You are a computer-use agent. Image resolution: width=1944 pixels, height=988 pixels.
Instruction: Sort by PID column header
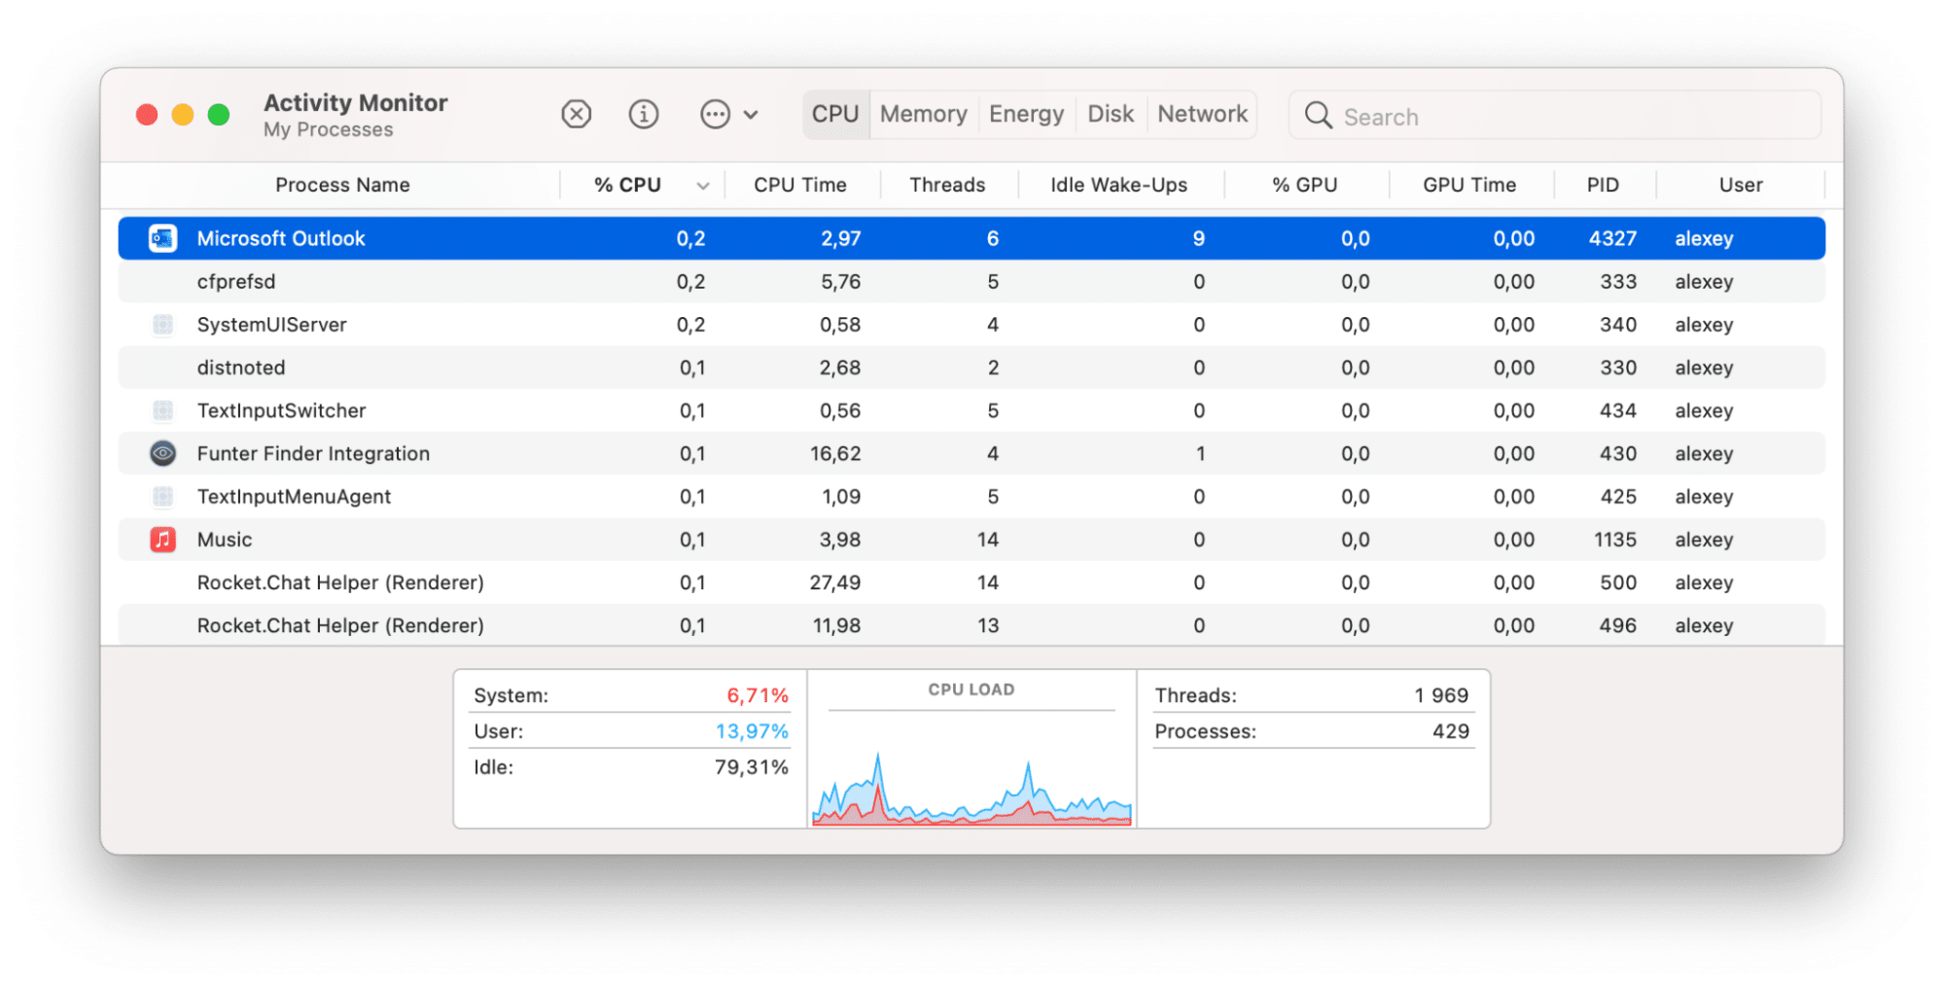(x=1603, y=185)
